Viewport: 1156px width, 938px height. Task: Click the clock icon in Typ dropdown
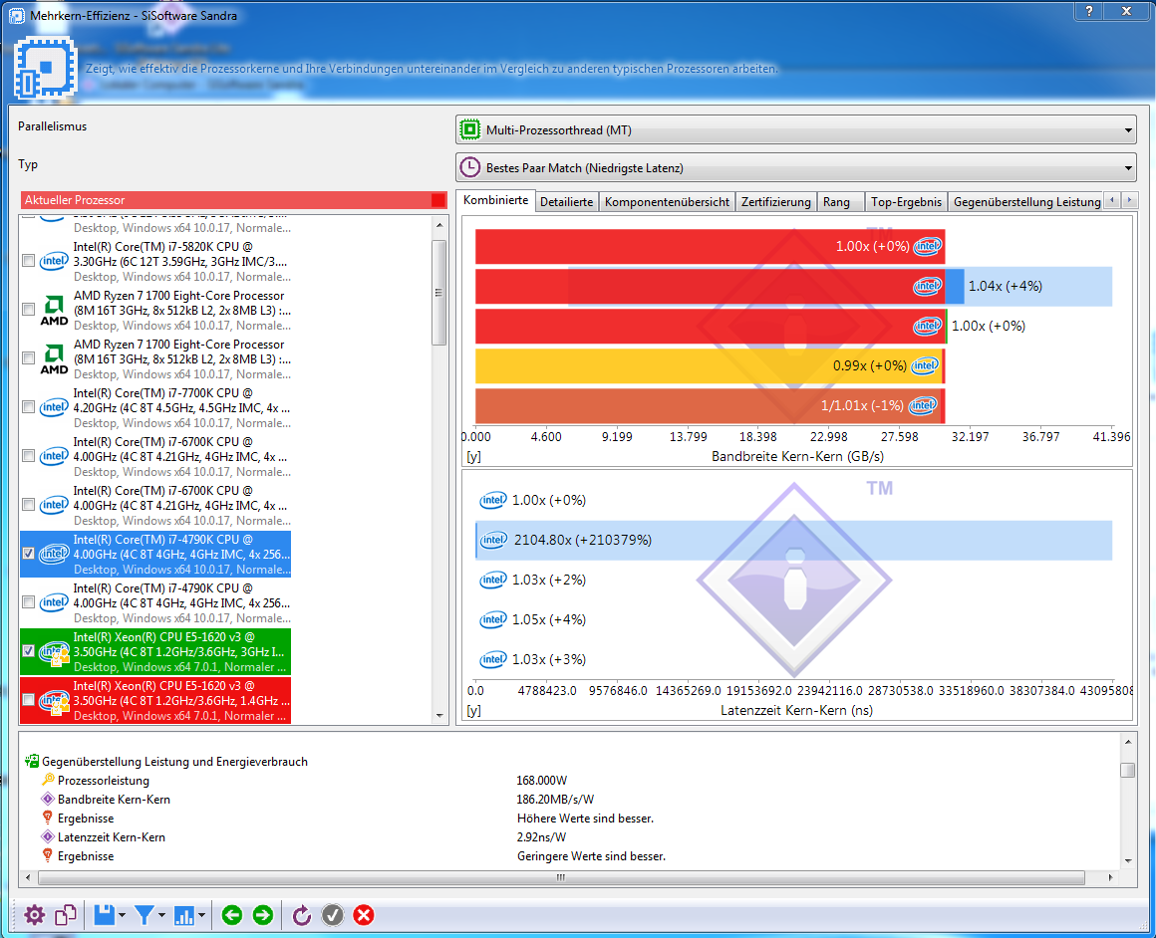pyautogui.click(x=470, y=168)
